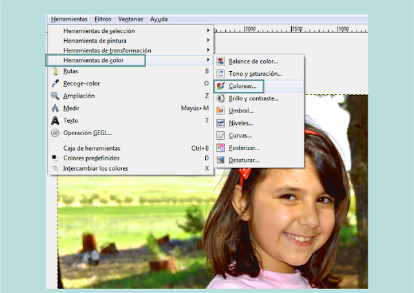Open the Ayuda menu

[x=158, y=19]
